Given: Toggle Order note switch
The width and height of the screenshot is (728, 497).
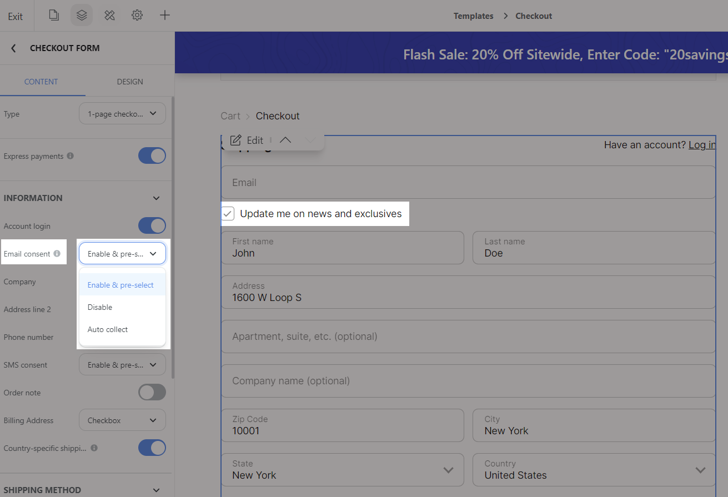Looking at the screenshot, I should [152, 393].
